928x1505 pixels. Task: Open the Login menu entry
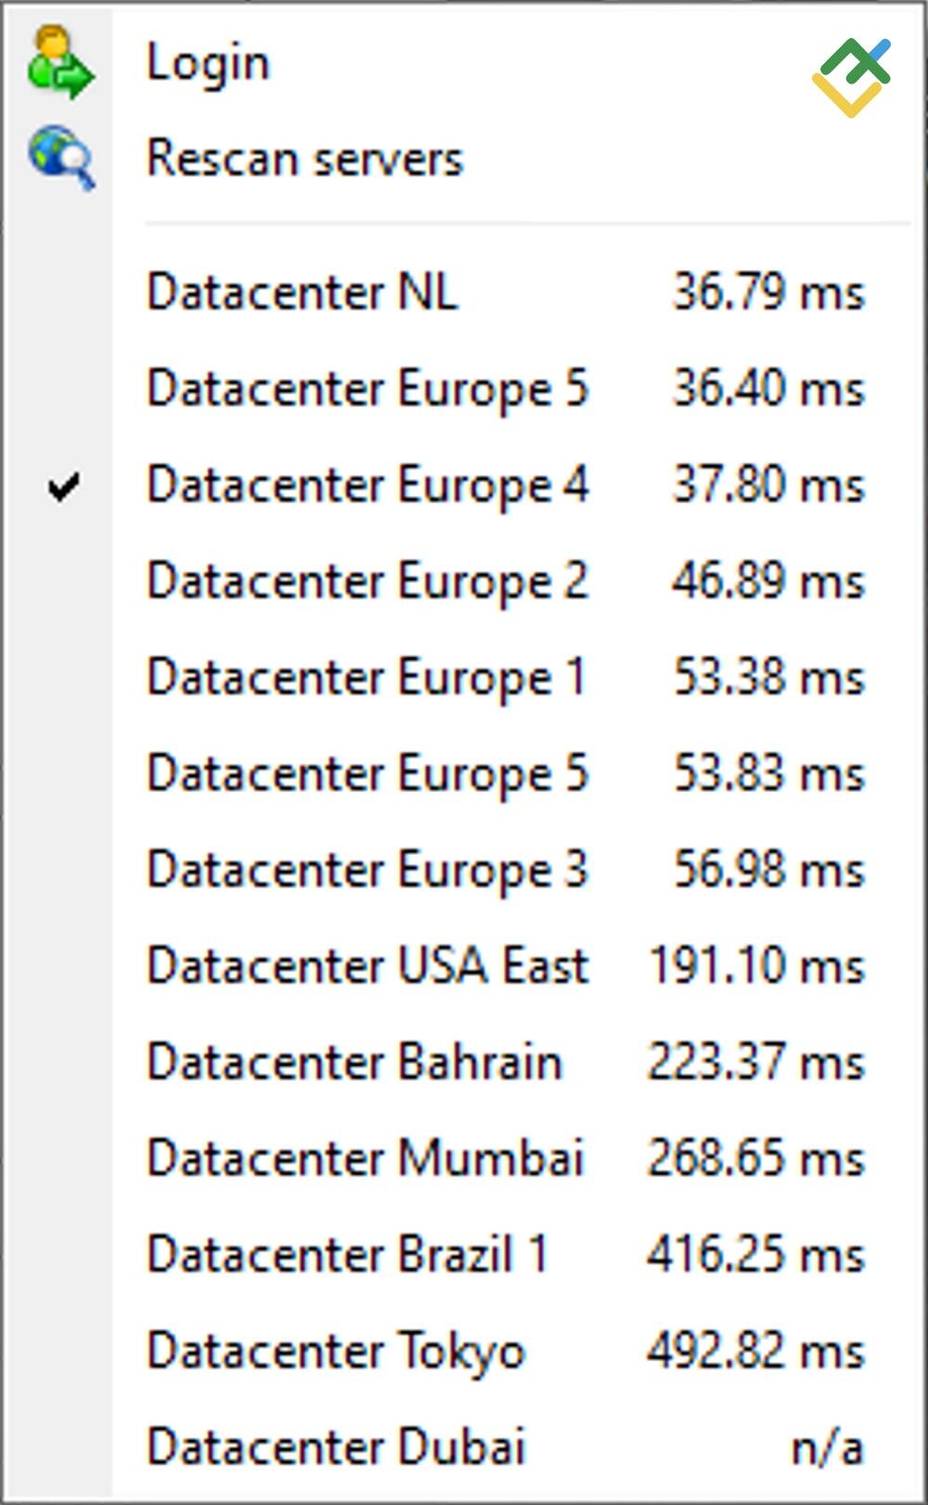click(208, 63)
